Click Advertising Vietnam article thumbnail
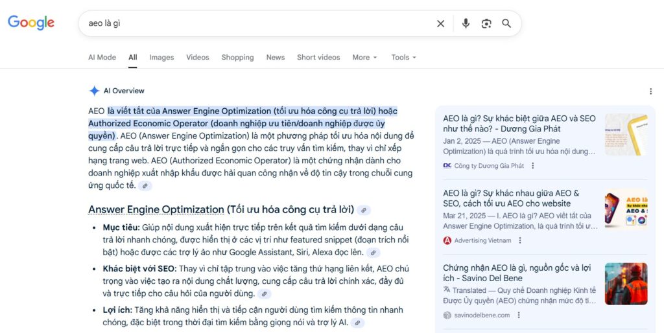This screenshot has height=333, width=664. 626,209
